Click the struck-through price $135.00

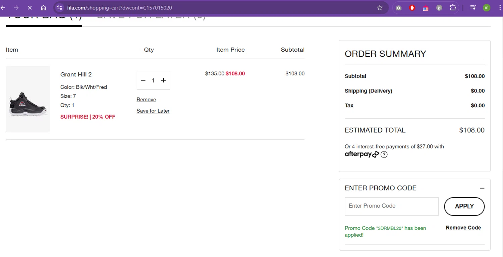coord(215,74)
